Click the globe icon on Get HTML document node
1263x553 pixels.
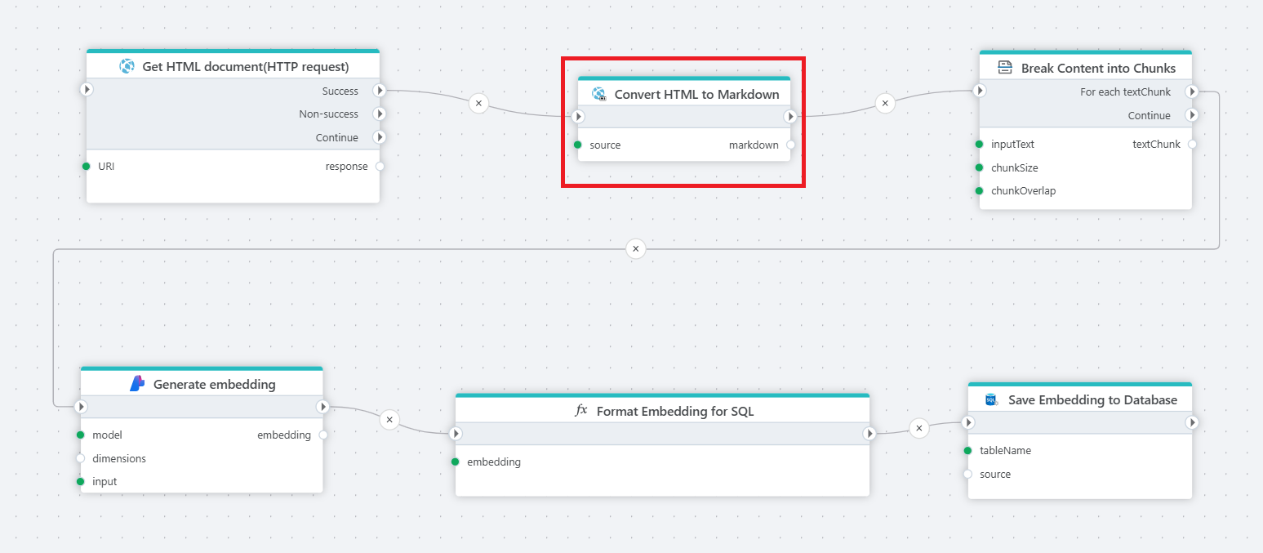pos(127,67)
